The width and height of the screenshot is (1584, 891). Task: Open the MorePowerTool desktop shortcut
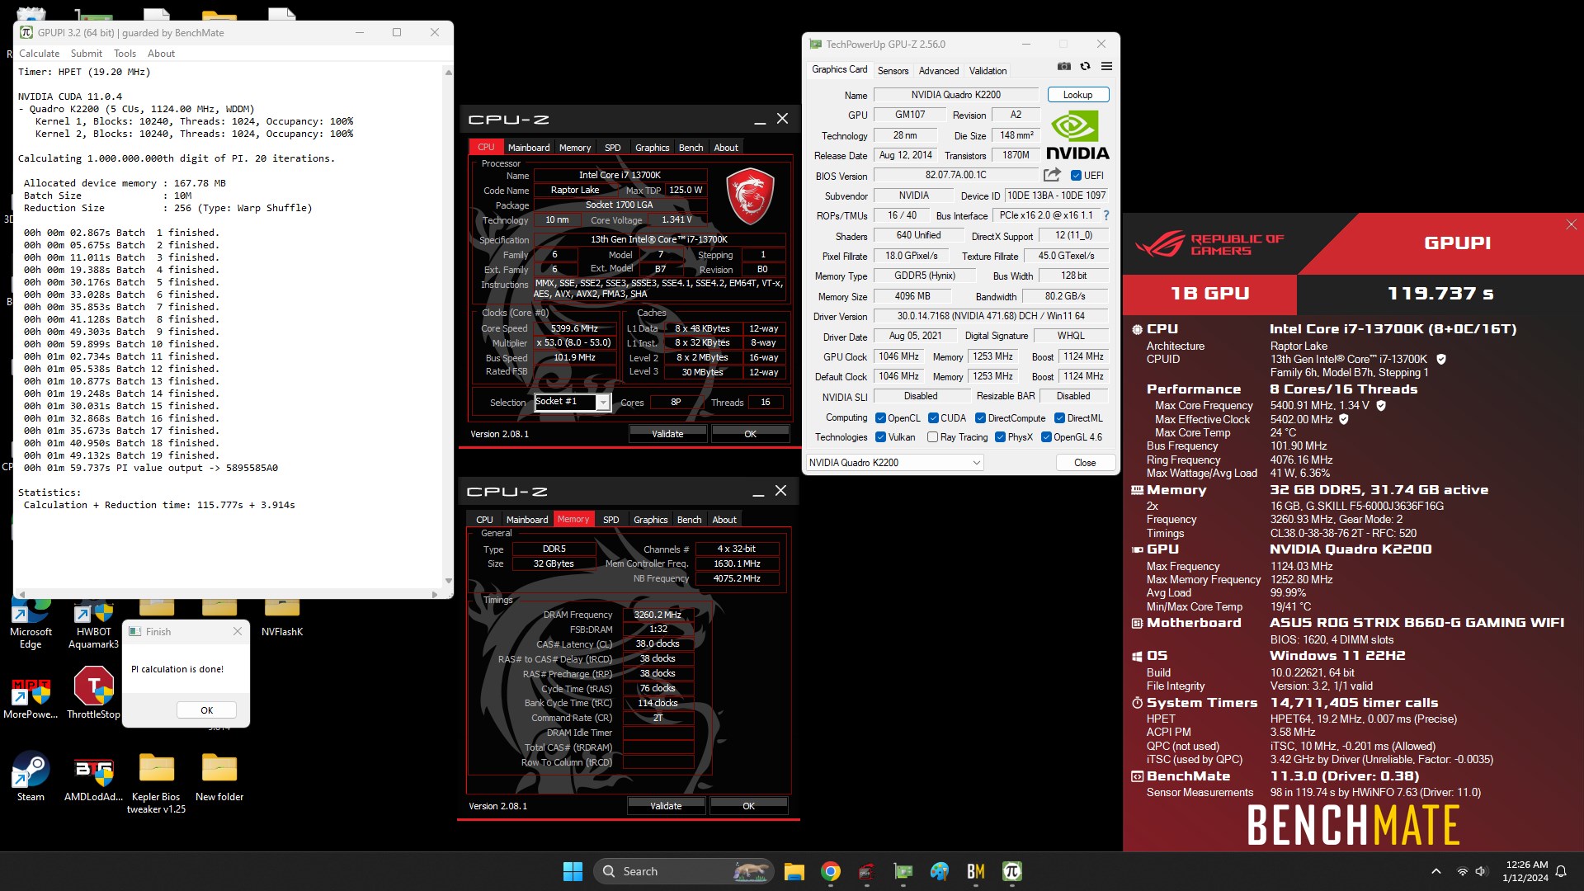click(x=31, y=697)
